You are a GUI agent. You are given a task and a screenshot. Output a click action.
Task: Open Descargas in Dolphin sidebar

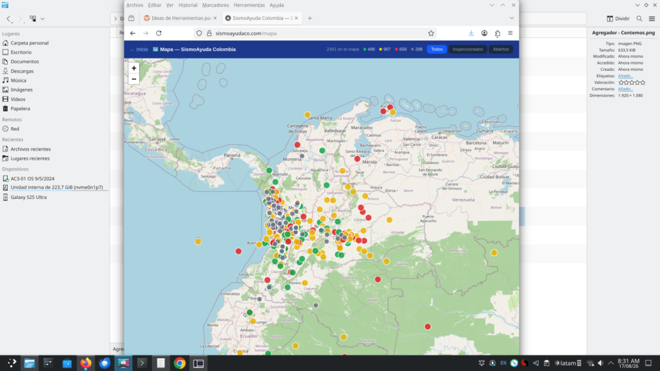(22, 71)
